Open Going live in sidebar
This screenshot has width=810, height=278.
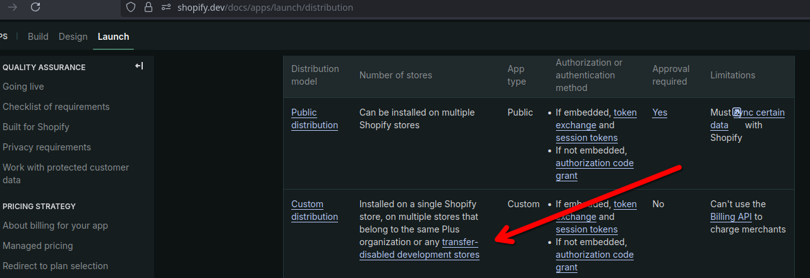click(23, 87)
